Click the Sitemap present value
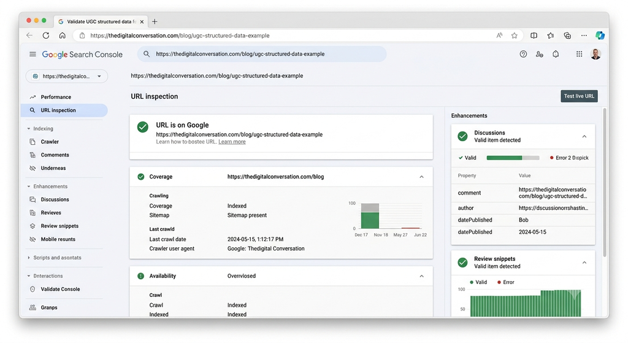 click(247, 215)
